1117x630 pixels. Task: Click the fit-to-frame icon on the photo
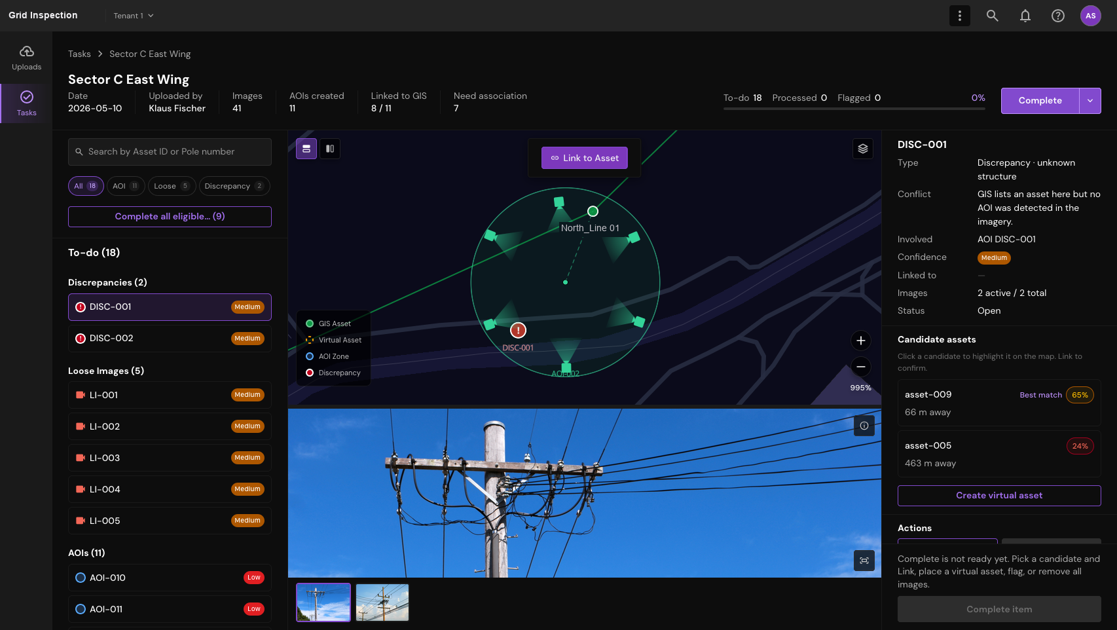pos(864,561)
